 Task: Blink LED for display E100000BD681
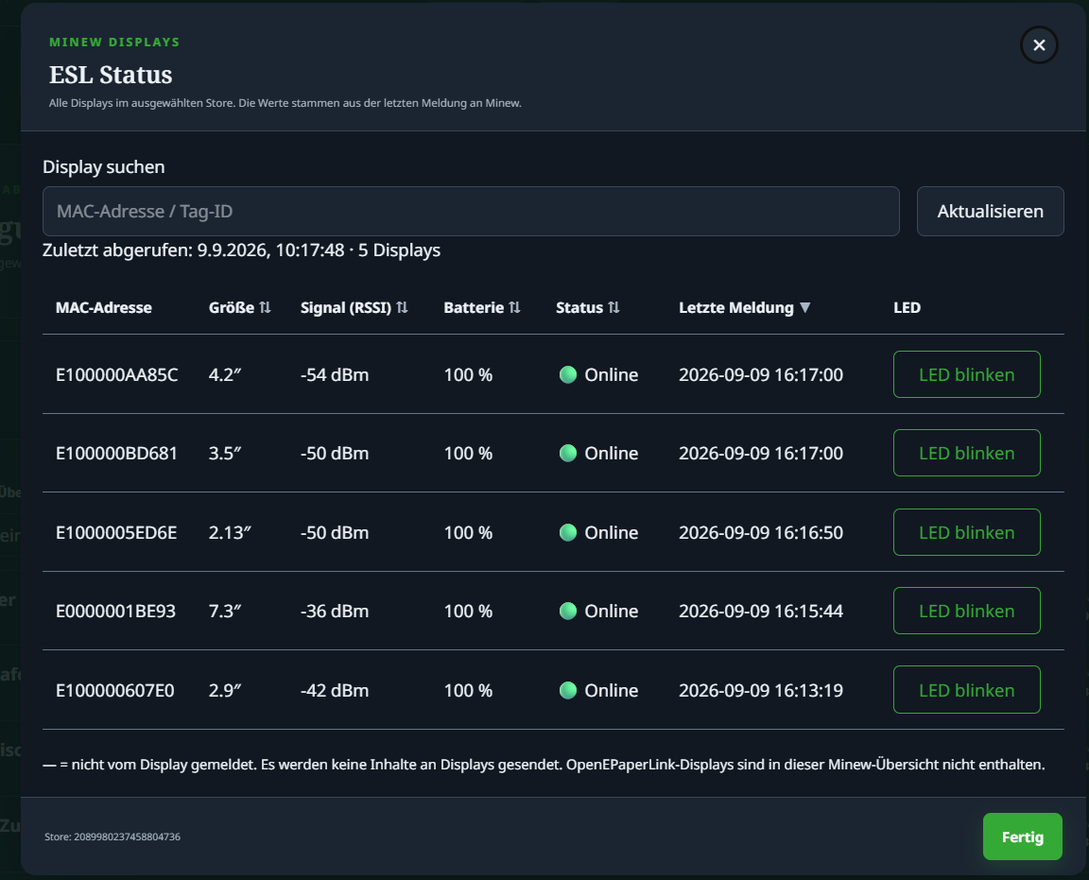(967, 453)
